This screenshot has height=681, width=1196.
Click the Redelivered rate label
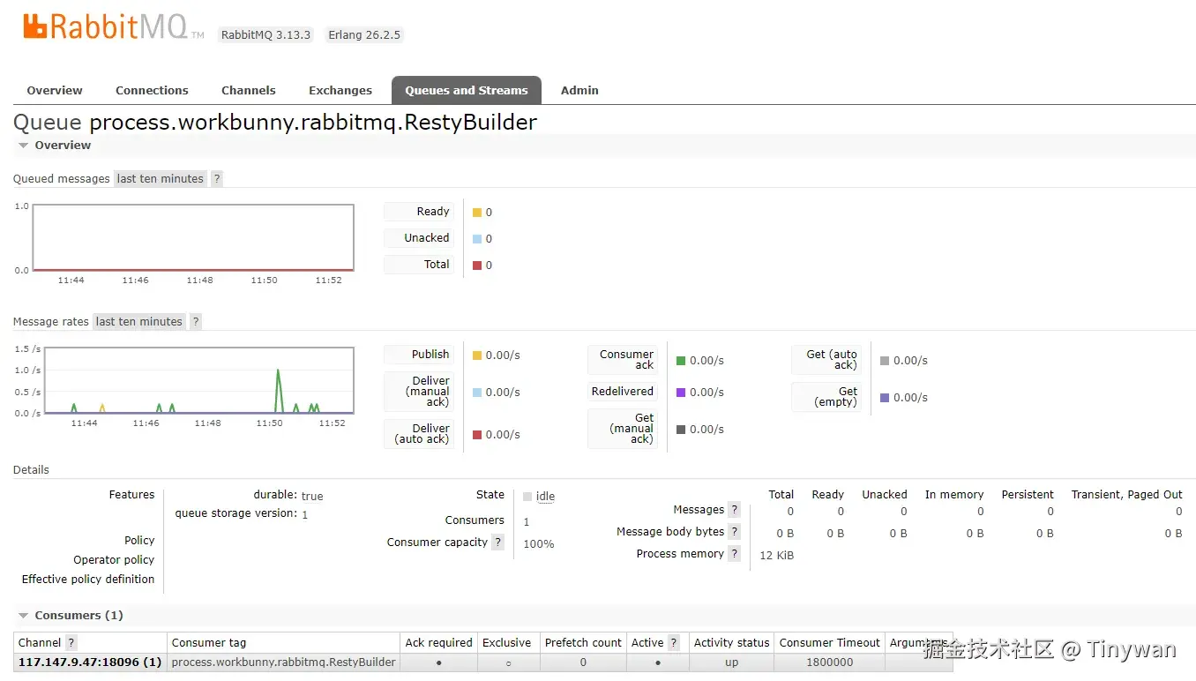click(x=623, y=392)
